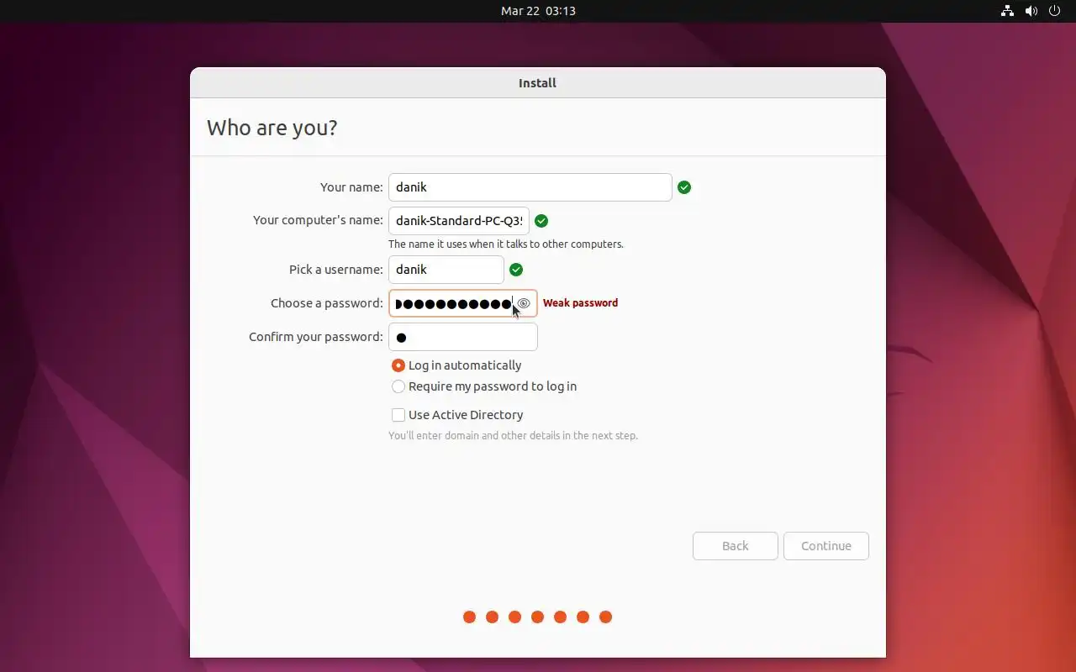
Task: Open the volume icon in top bar
Action: tap(1031, 11)
